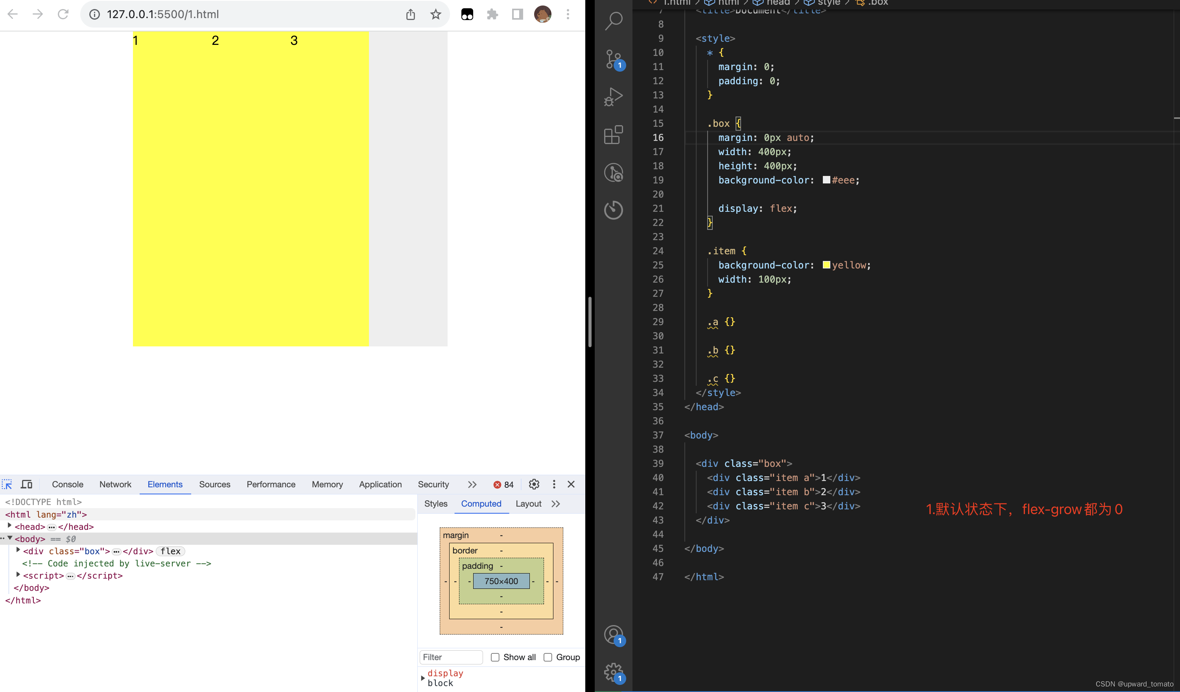1180x692 pixels.
Task: Open the Extensions view in VS Code
Action: coord(614,135)
